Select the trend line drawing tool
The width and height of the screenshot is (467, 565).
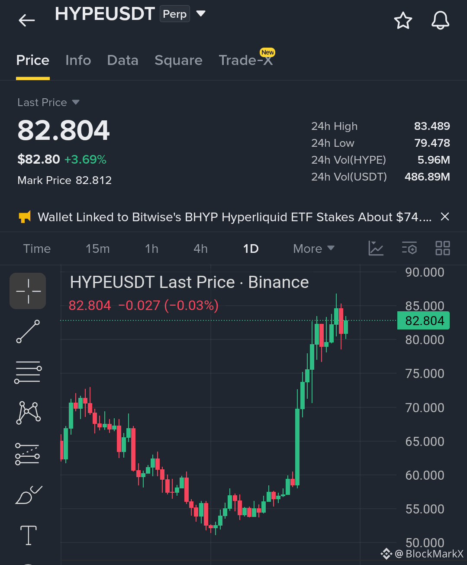tap(28, 332)
